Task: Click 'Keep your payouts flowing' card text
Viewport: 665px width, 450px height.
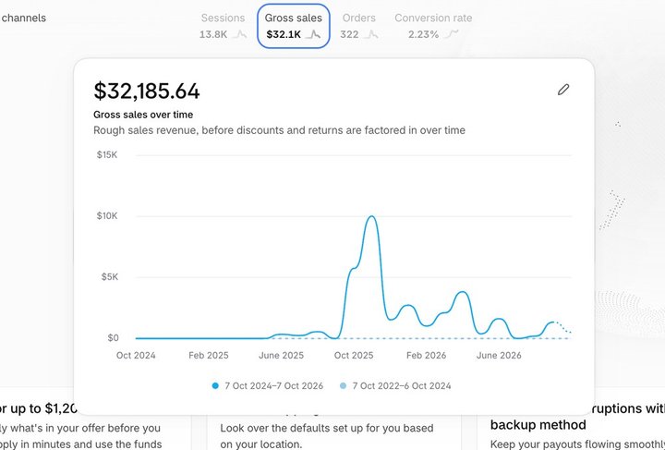Action: 577,444
